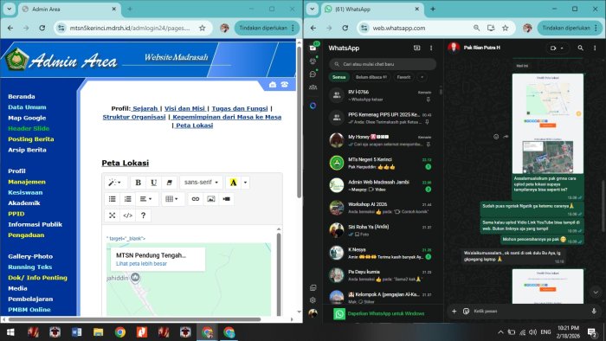Image resolution: width=606 pixels, height=341 pixels.
Task: Open the Peta Lokasi profile link
Action: coord(194,125)
